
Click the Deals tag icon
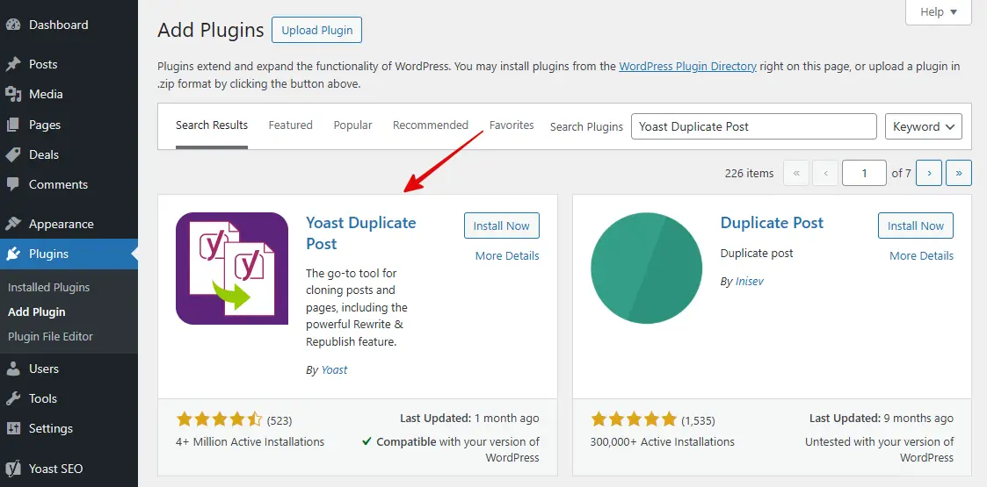13,154
